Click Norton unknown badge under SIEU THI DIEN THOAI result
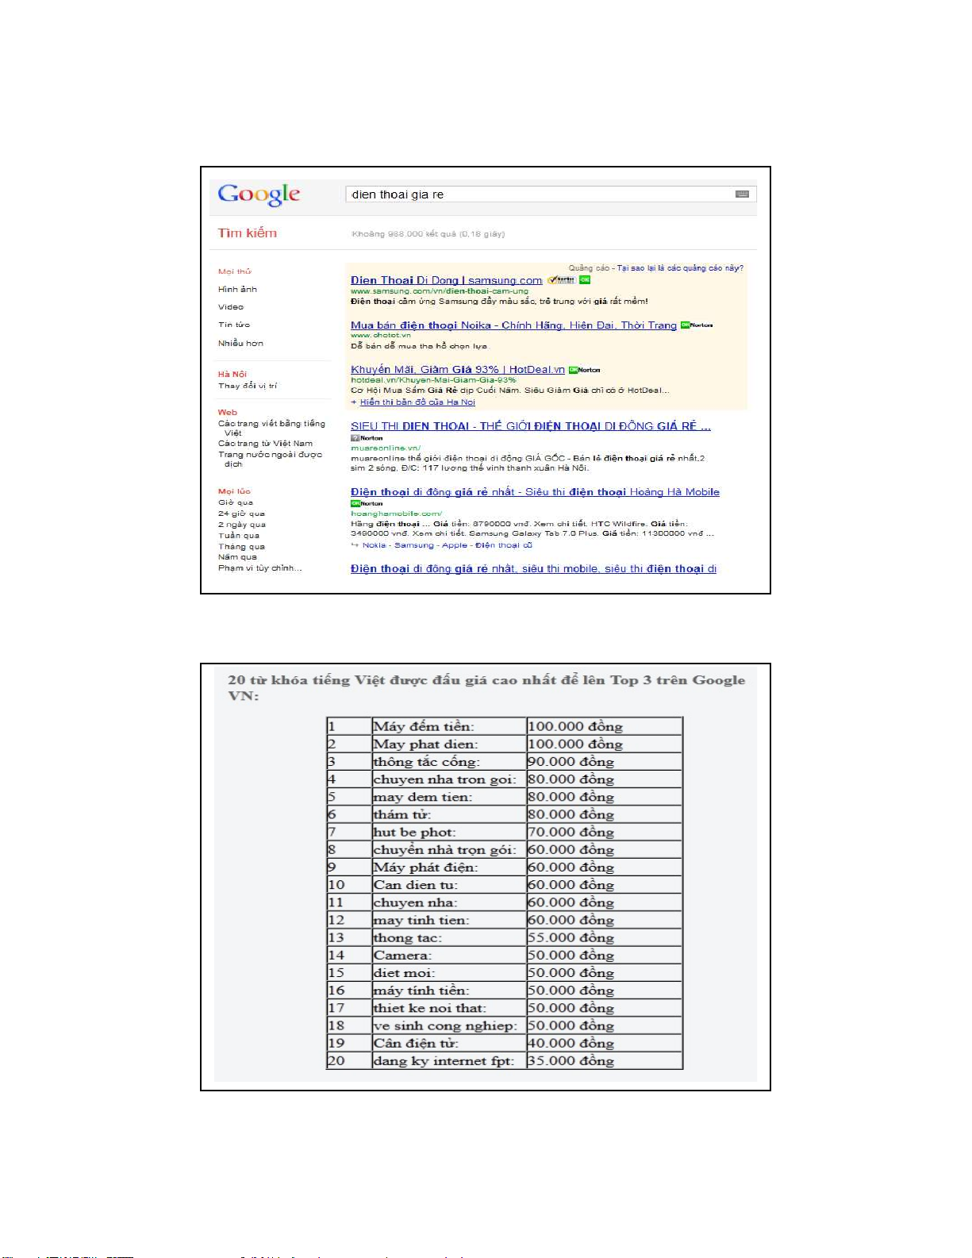 point(367,438)
